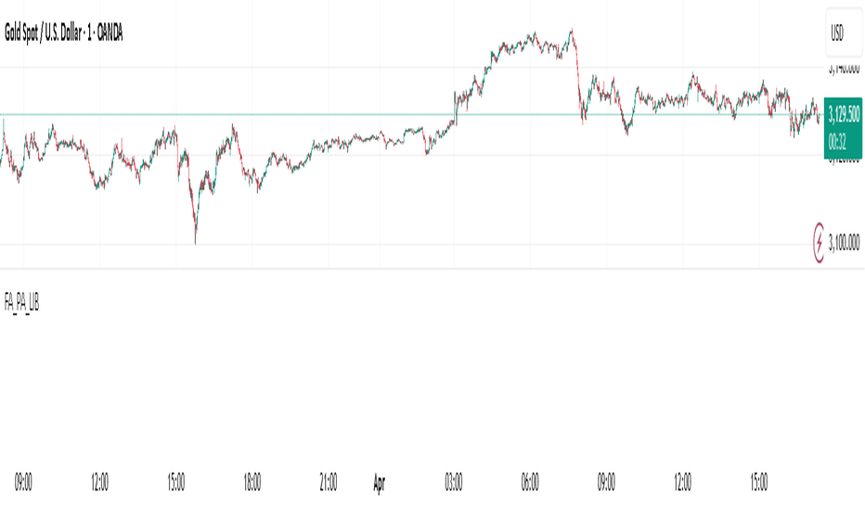Click the 06:00 time axis label
The height and width of the screenshot is (510, 865).
pyautogui.click(x=530, y=482)
